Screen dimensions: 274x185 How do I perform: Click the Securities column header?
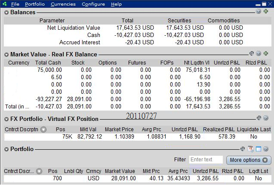[179, 21]
